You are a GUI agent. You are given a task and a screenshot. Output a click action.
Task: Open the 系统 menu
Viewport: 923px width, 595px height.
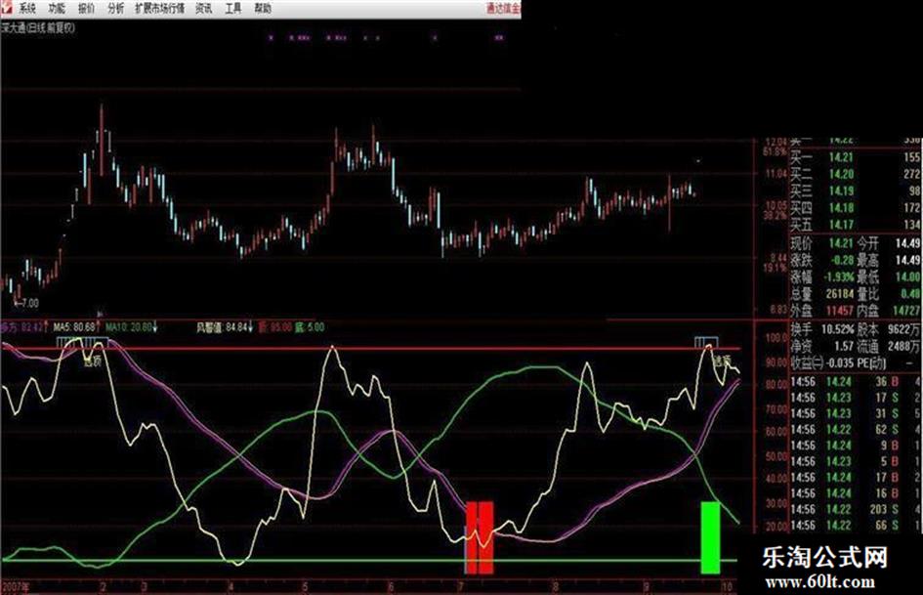27,8
